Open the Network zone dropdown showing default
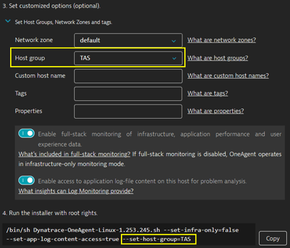Viewport: 290px width, 248px height. click(x=128, y=40)
